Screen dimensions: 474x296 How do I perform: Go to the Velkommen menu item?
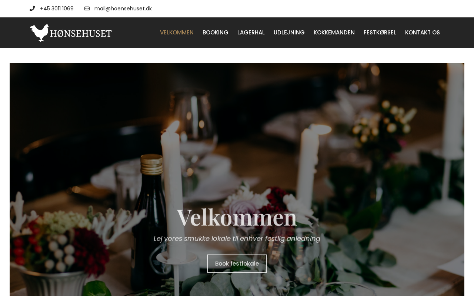(x=177, y=33)
